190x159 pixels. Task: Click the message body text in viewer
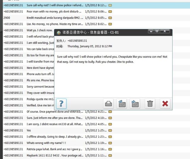pyautogui.click(x=112, y=59)
